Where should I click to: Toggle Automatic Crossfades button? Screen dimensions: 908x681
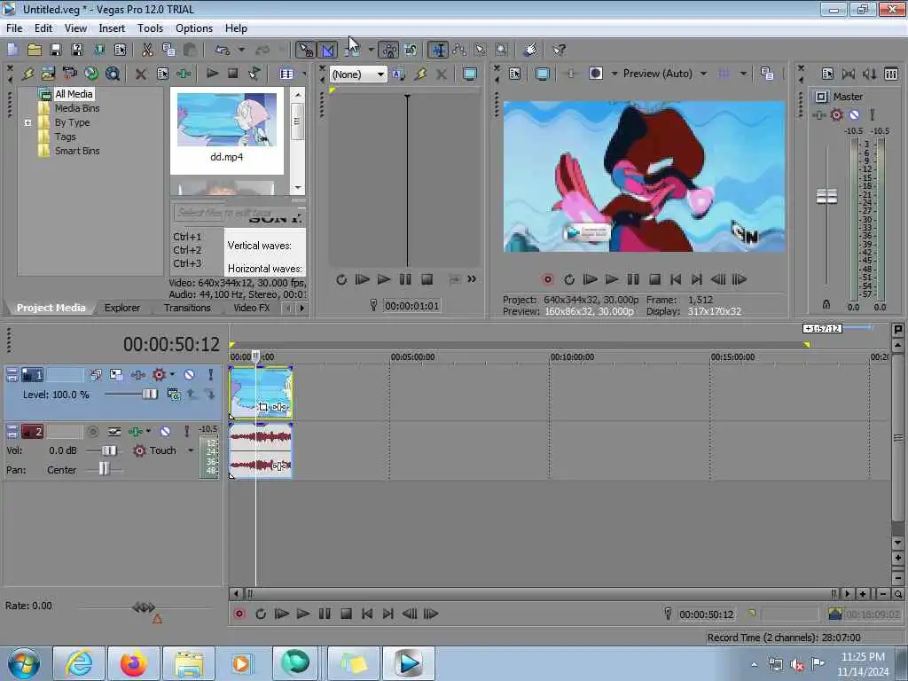click(328, 50)
